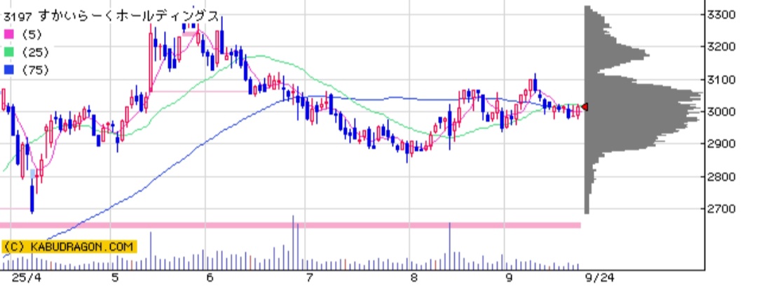Click the '9' month axis label

pos(509,278)
